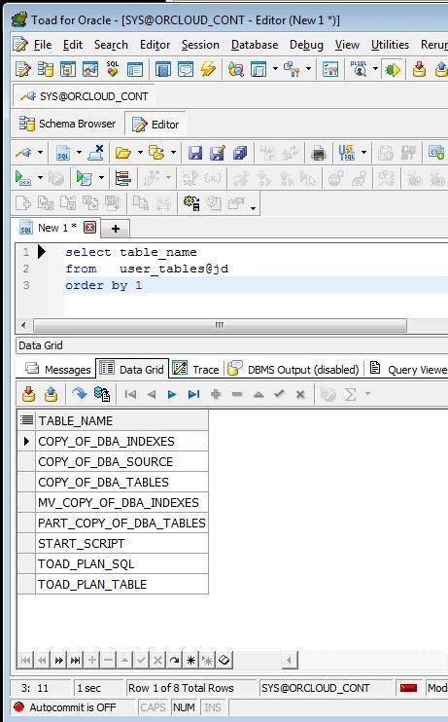Open dropdown next to run script icon
The image size is (448, 722).
pos(101,178)
